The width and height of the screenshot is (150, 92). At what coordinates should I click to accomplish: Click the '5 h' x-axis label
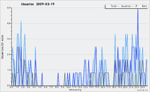click(x=40, y=87)
